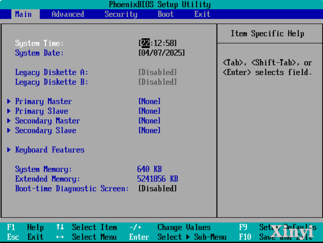Click the System Memory label
The width and height of the screenshot is (323, 243).
coord(44,169)
